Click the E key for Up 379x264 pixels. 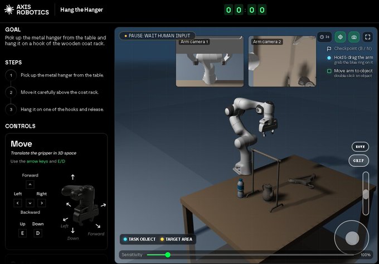pos(22,233)
